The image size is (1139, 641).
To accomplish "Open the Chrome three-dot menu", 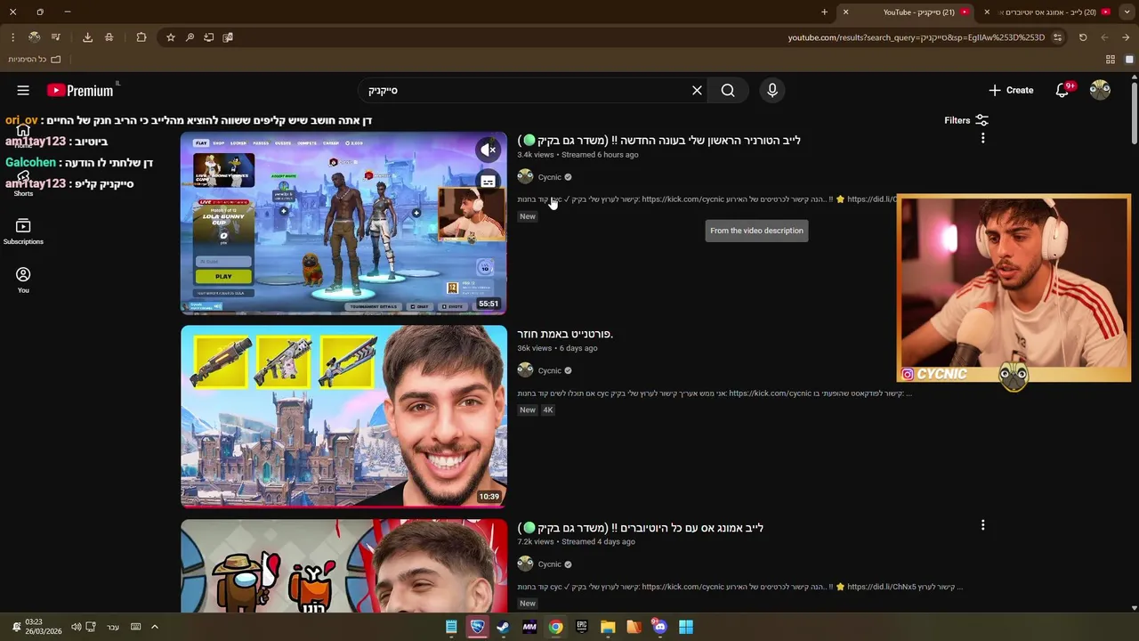I will 12,37.
